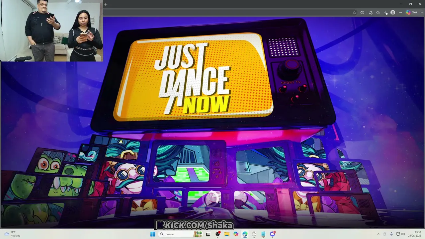The image size is (425, 239).
Task: Switch to Microsoft Edge on the taskbar
Action: (x=245, y=234)
